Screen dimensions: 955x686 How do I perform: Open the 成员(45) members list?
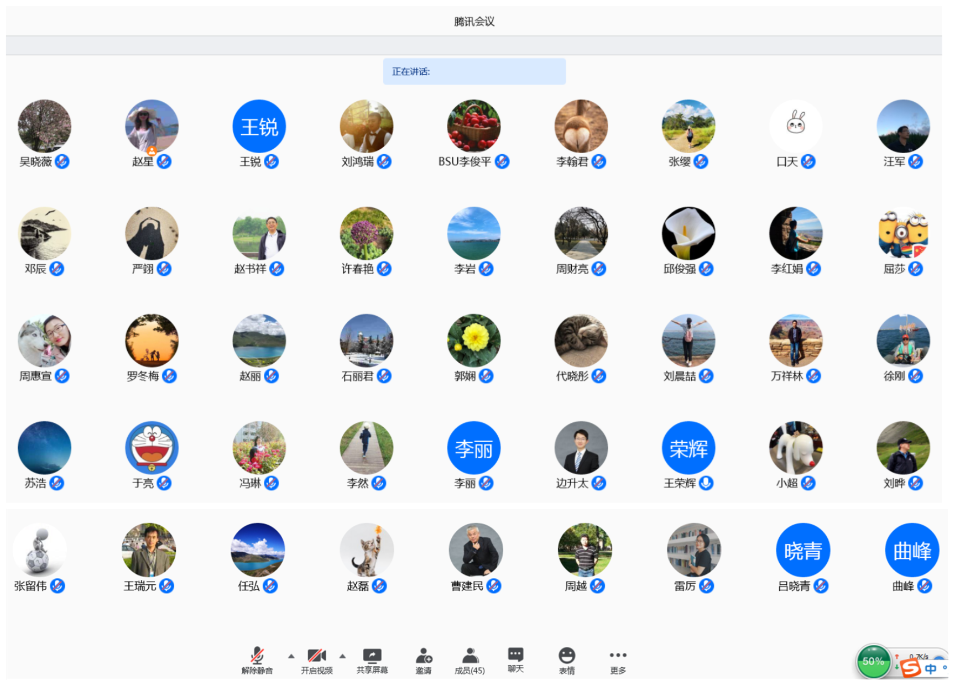click(x=469, y=656)
